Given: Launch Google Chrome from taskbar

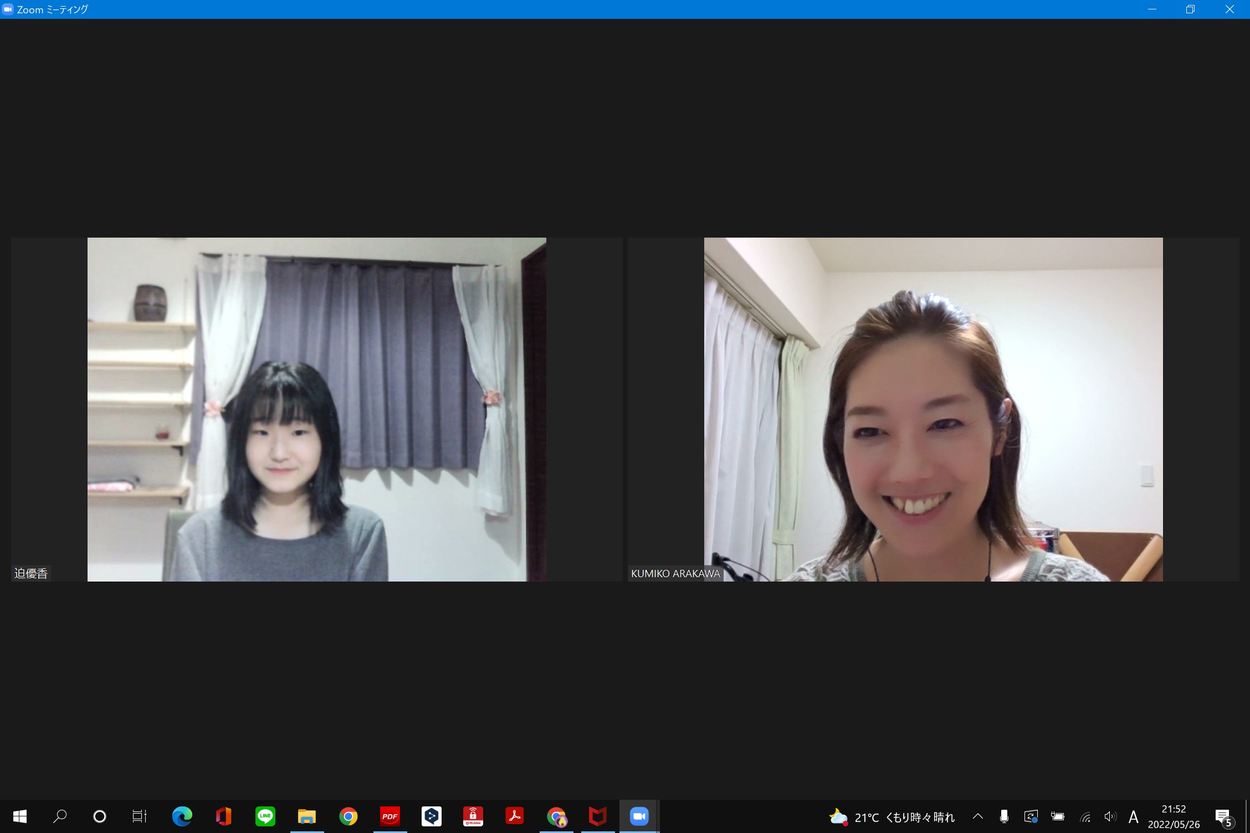Looking at the screenshot, I should point(348,816).
